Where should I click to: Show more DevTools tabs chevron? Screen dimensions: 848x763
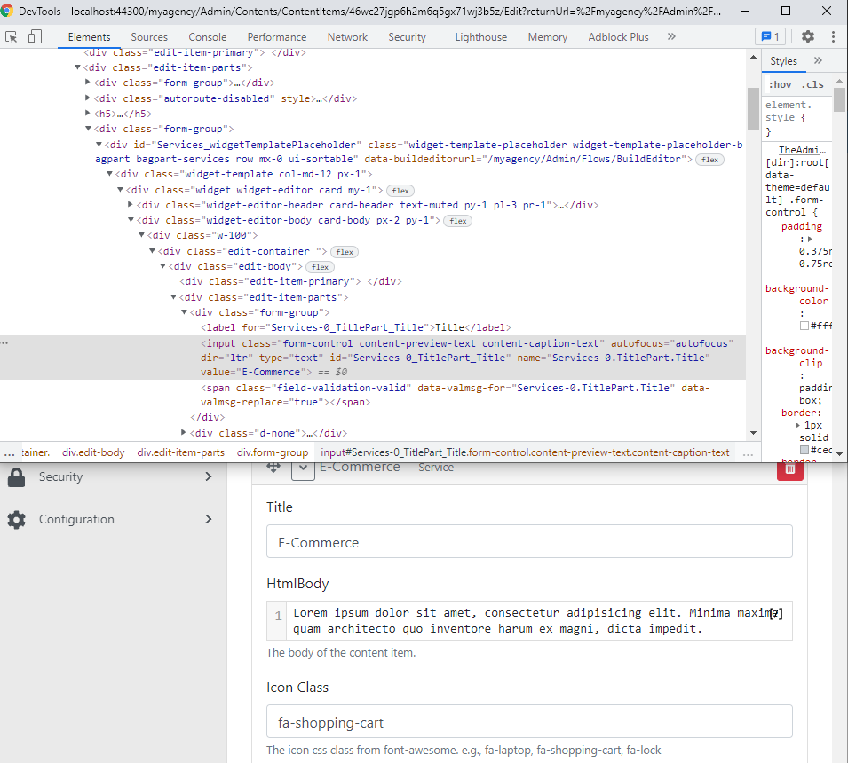[x=671, y=36]
